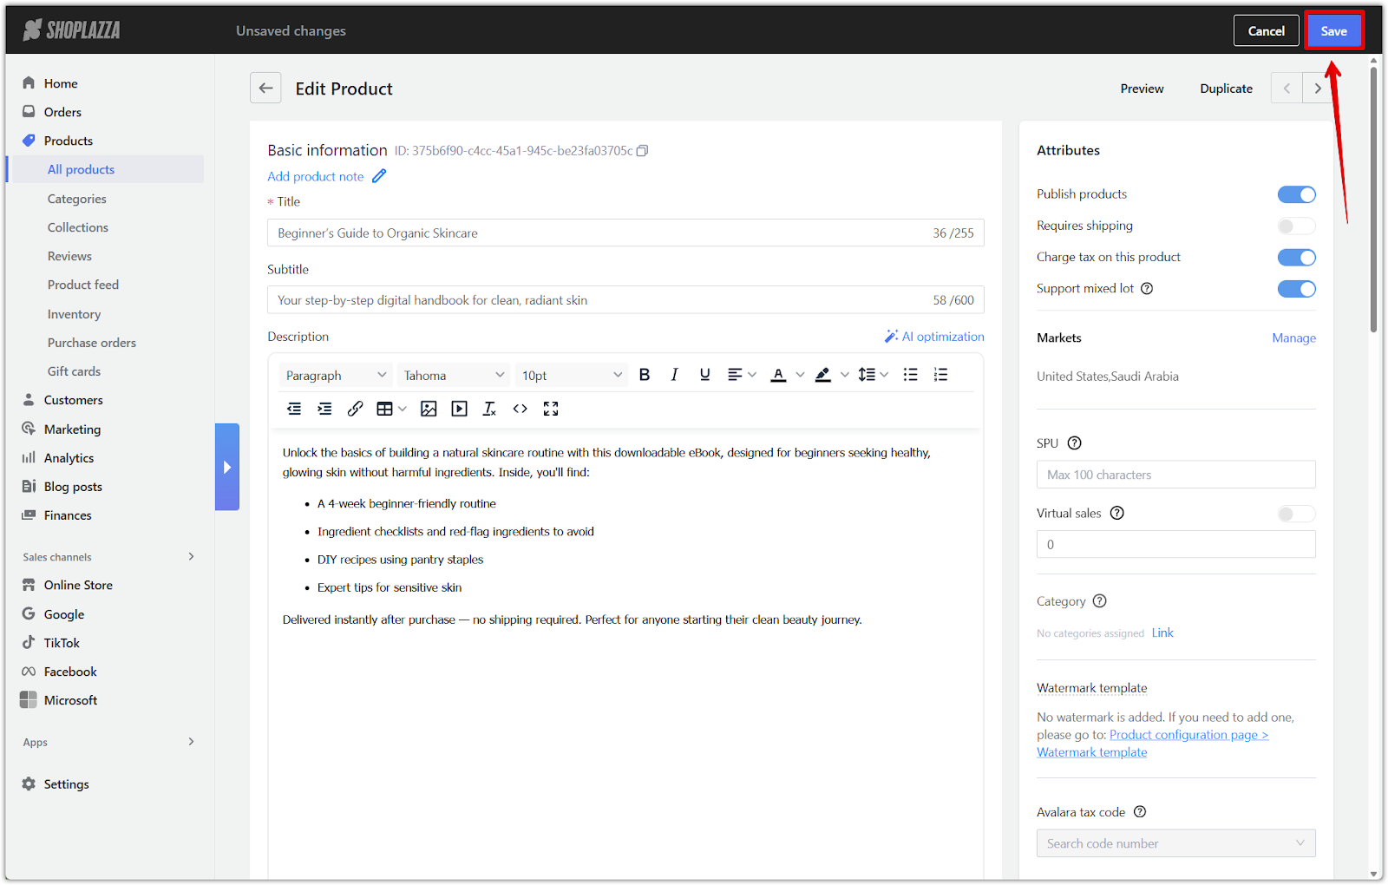
Task: Clear formatting with the Tx icon
Action: pyautogui.click(x=489, y=409)
